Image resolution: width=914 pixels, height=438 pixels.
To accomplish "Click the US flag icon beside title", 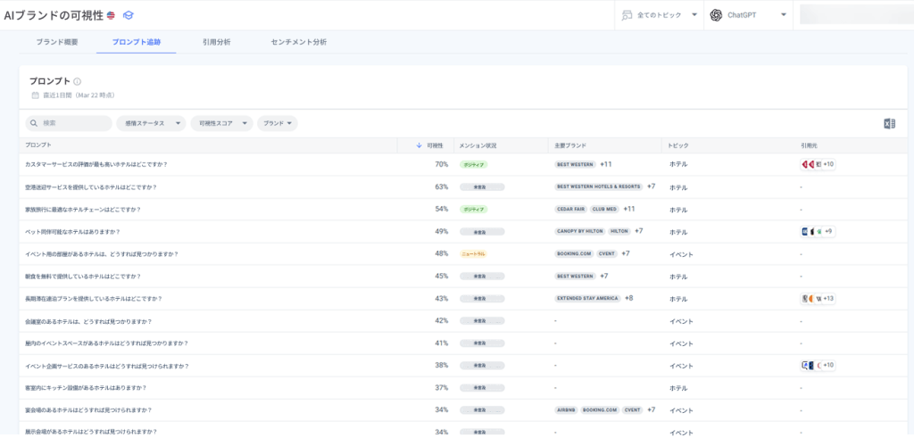I will [x=111, y=16].
